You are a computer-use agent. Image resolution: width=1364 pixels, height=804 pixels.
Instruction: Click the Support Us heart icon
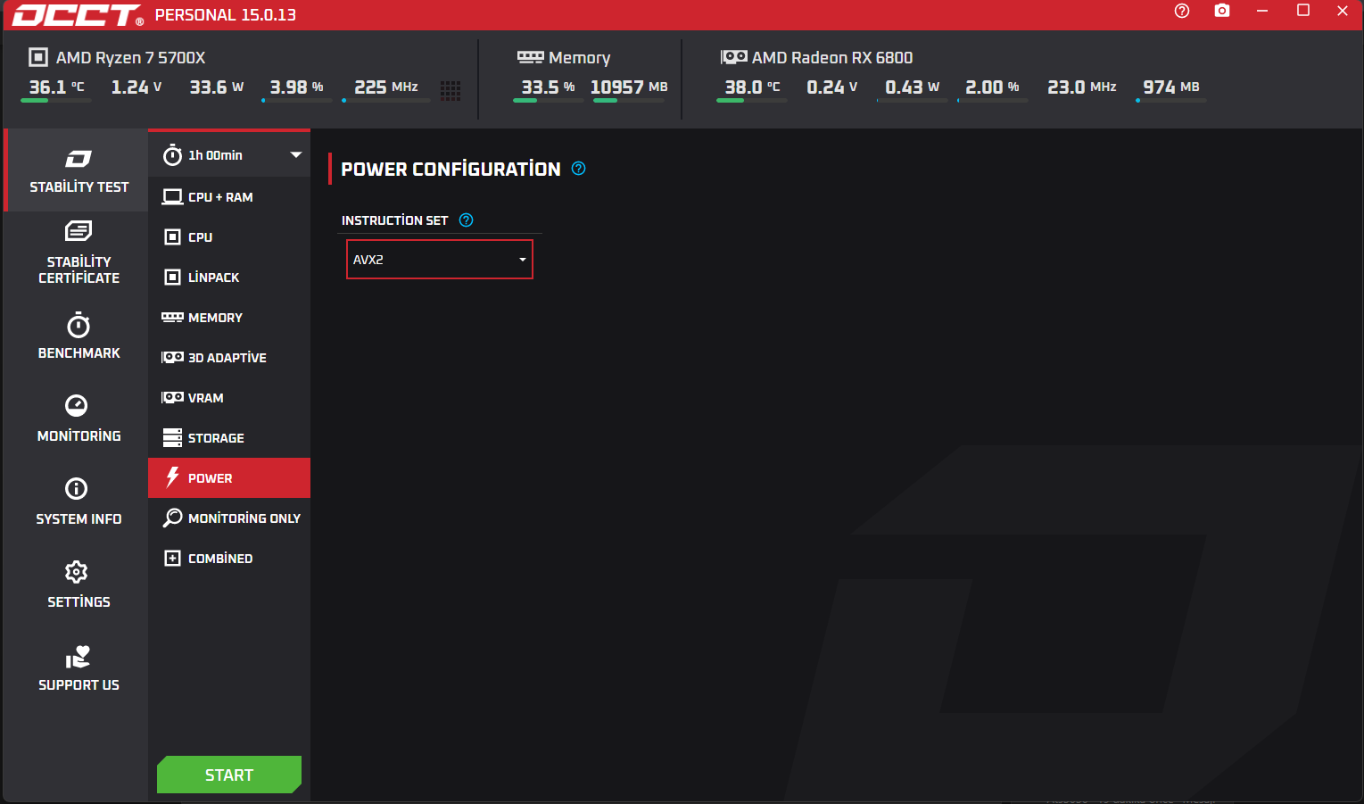[x=78, y=656]
